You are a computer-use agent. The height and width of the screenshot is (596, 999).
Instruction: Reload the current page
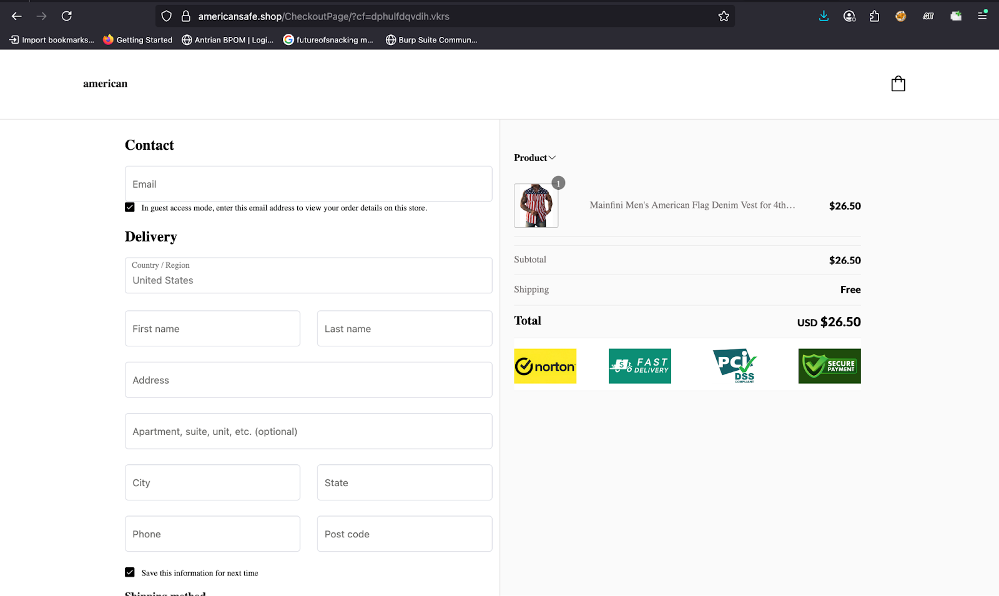[67, 16]
